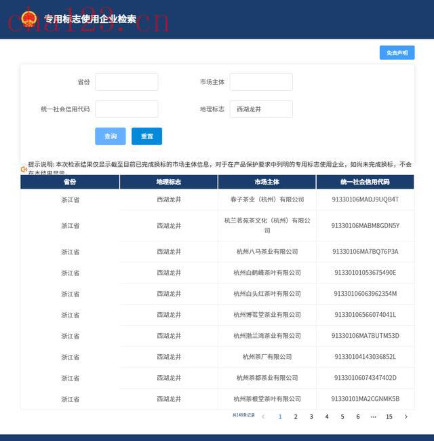
Task: Click the 市场主体 column header
Action: [x=267, y=182]
